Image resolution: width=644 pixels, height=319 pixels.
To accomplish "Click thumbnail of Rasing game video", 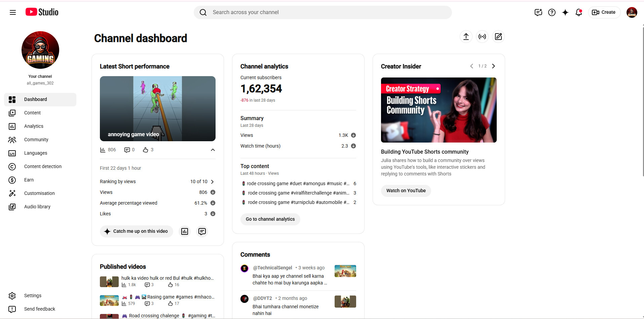I will (x=109, y=301).
